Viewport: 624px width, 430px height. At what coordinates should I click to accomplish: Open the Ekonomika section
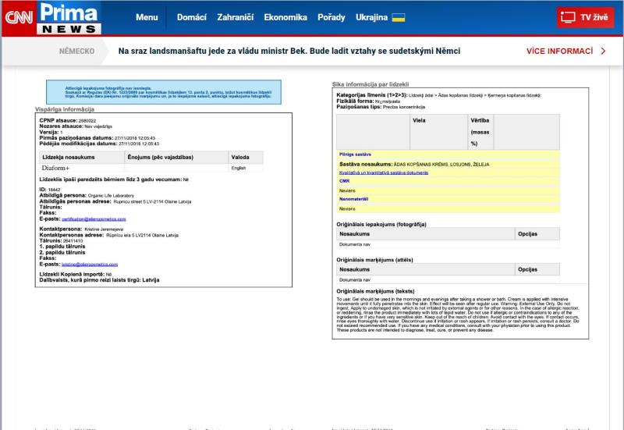click(x=285, y=17)
